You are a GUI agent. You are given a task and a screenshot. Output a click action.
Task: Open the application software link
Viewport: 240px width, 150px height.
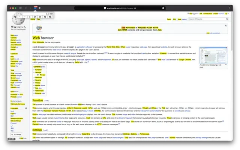point(84,47)
